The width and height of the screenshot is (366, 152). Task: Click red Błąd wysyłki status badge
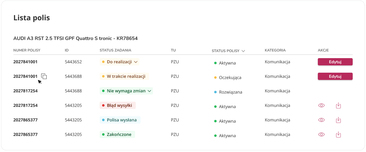118,105
